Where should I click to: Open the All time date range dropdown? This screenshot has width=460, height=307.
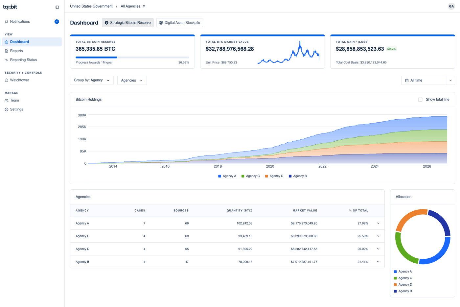428,81
